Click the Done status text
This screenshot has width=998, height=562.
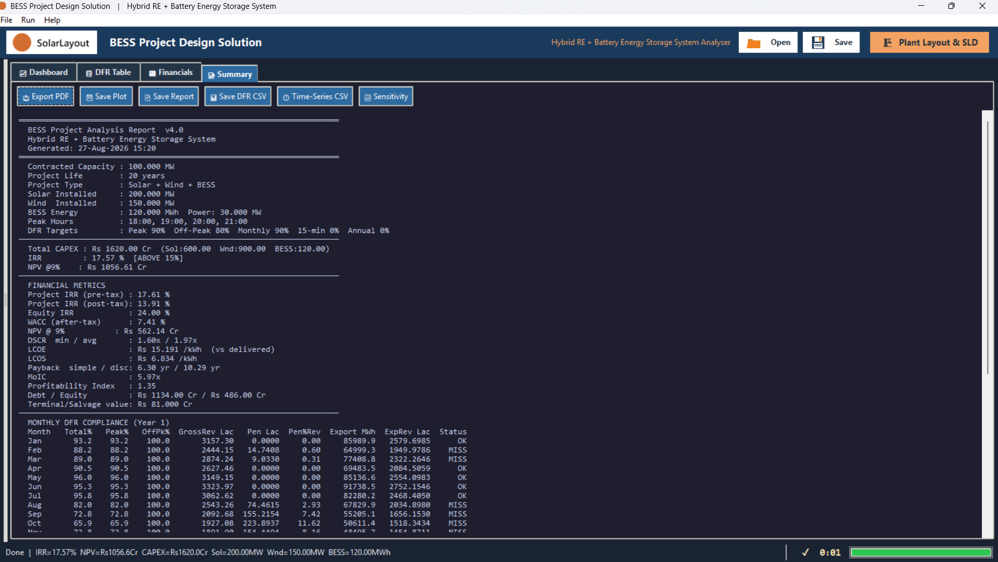pos(15,552)
